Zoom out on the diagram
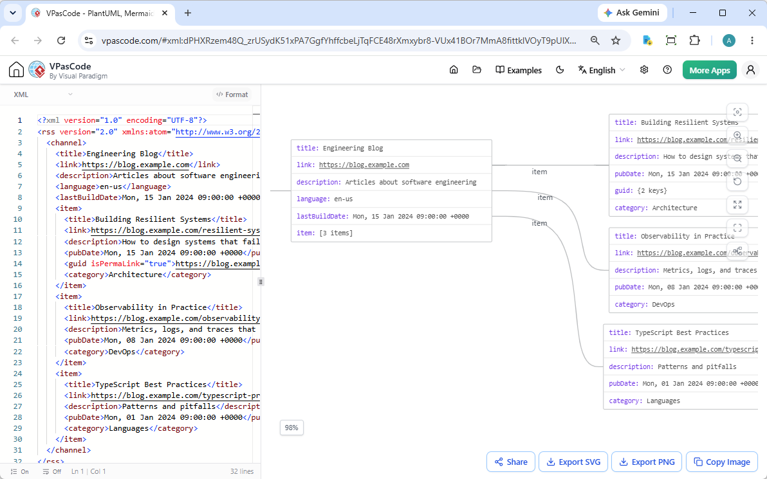 coord(737,158)
